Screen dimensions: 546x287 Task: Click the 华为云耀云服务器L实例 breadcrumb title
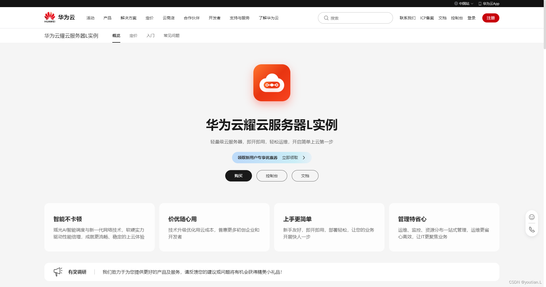click(x=71, y=36)
